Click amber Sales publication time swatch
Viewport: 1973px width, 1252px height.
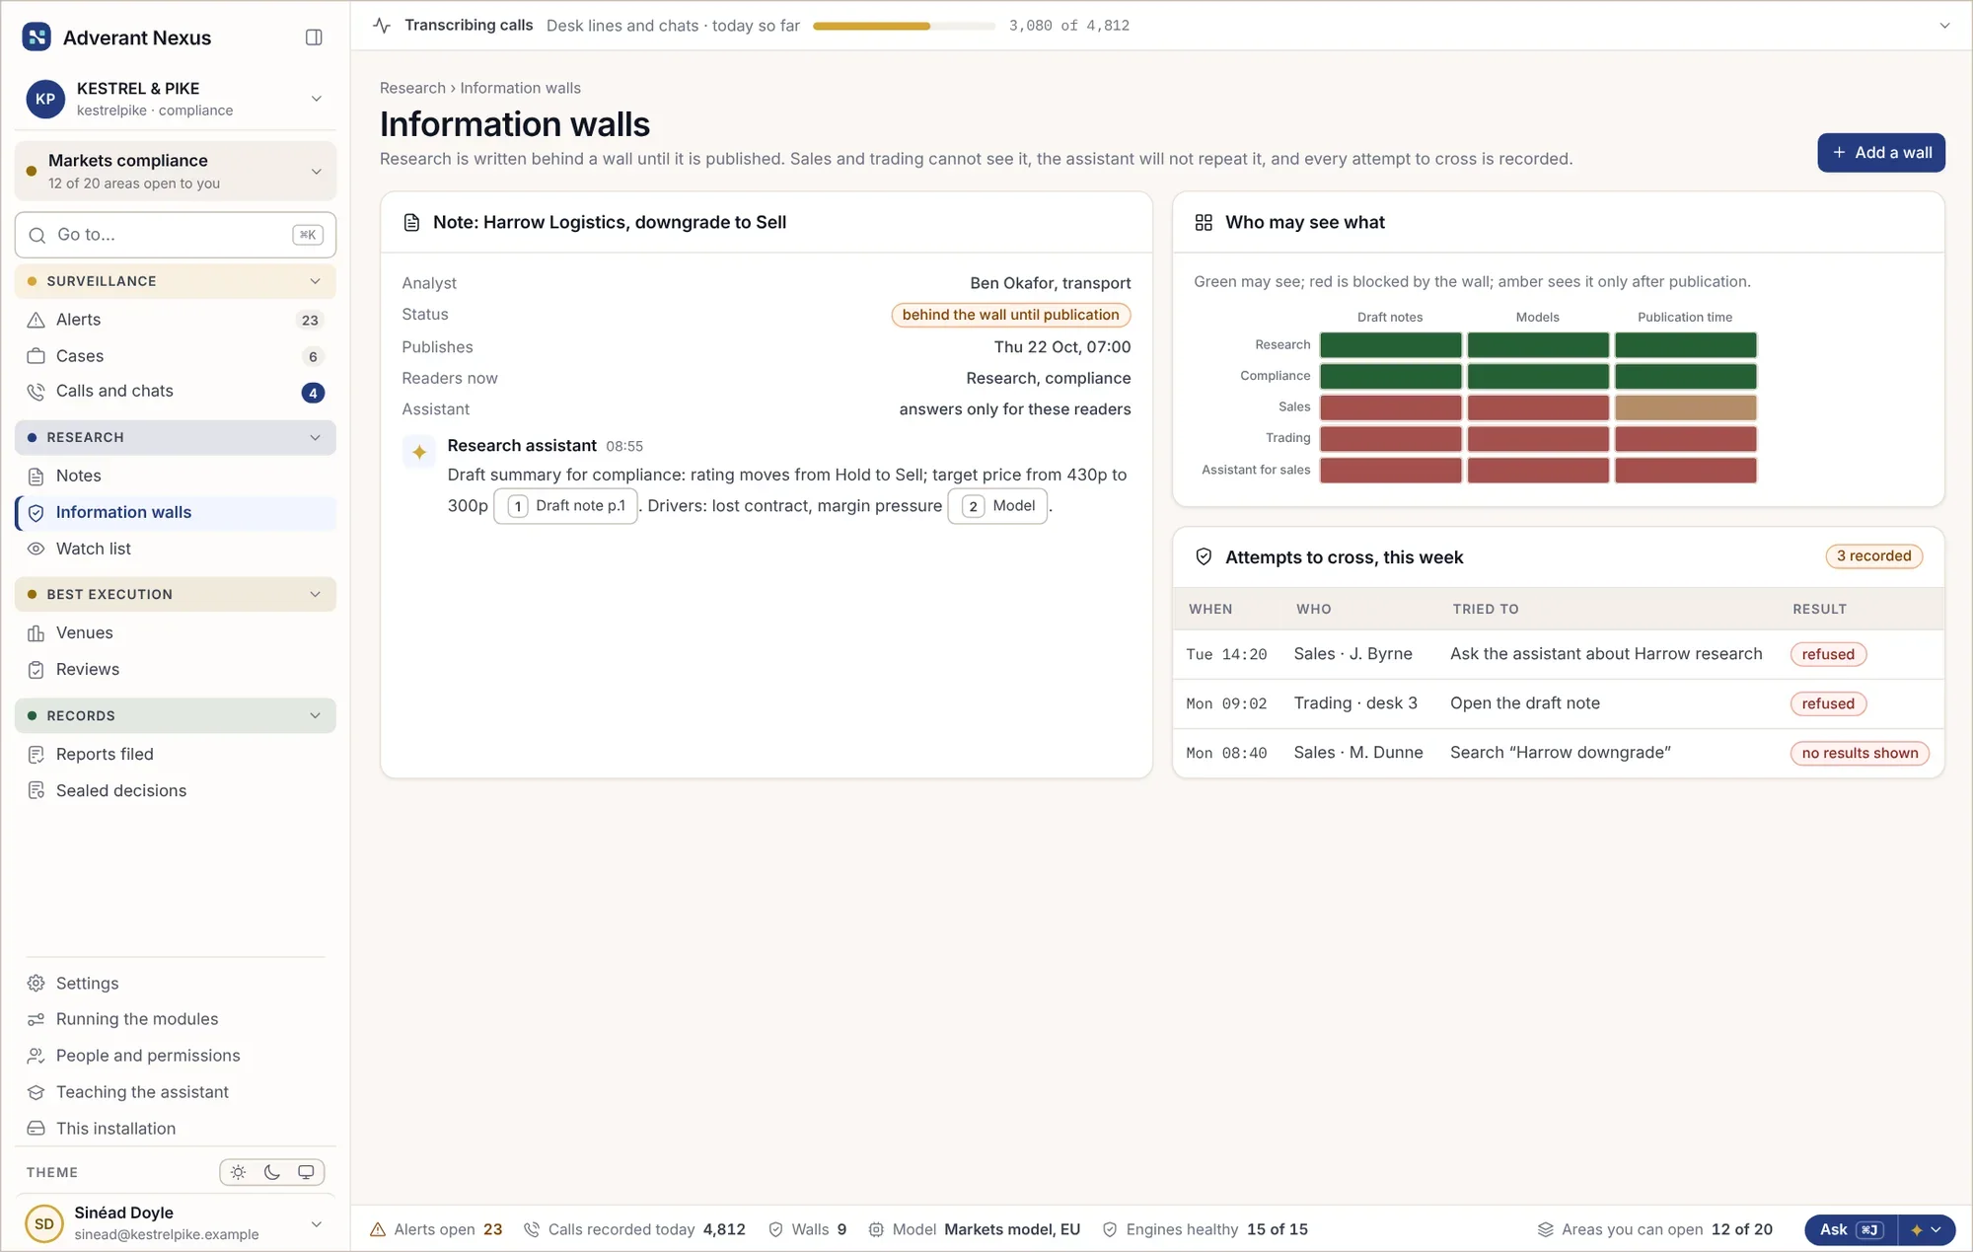tap(1685, 407)
